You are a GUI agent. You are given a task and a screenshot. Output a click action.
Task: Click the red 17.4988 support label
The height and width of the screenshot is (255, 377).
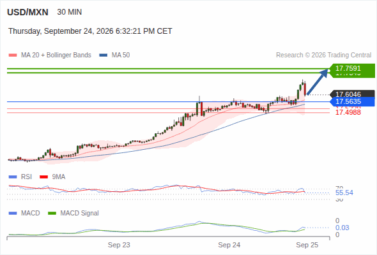(348, 112)
